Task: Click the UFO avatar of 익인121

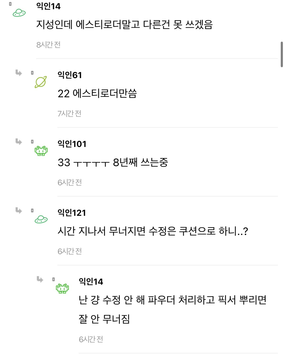Action: point(41,220)
